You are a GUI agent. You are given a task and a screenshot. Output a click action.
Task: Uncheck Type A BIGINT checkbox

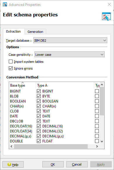point(39,91)
